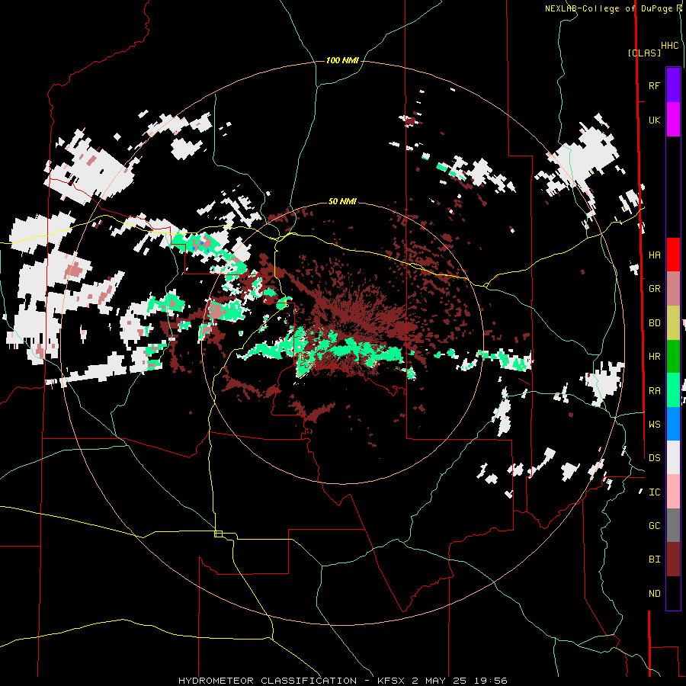Click the UK magenta legend swatch
Screen dimensions: 686x686
point(673,120)
